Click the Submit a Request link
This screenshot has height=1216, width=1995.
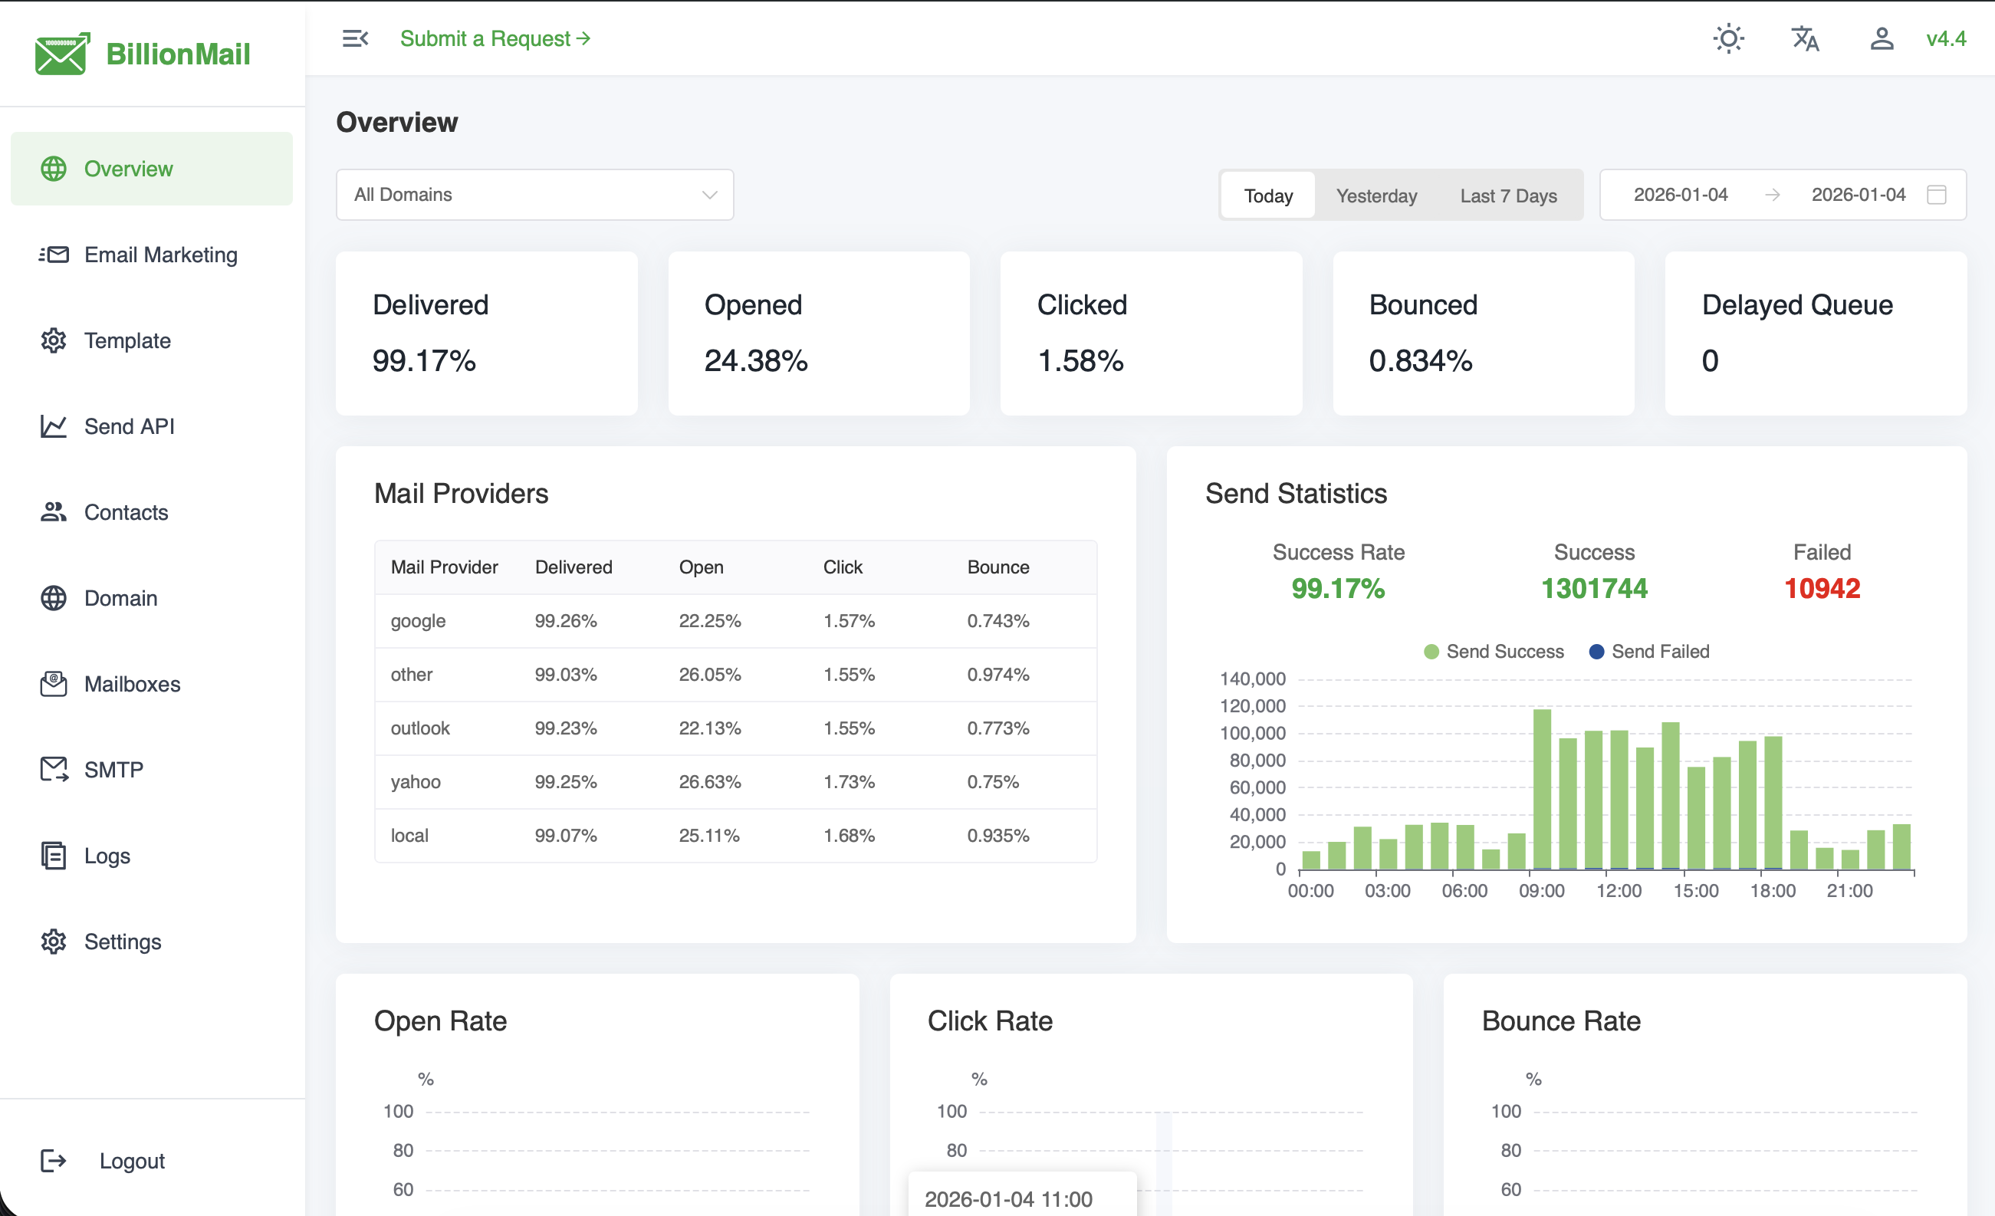(495, 38)
